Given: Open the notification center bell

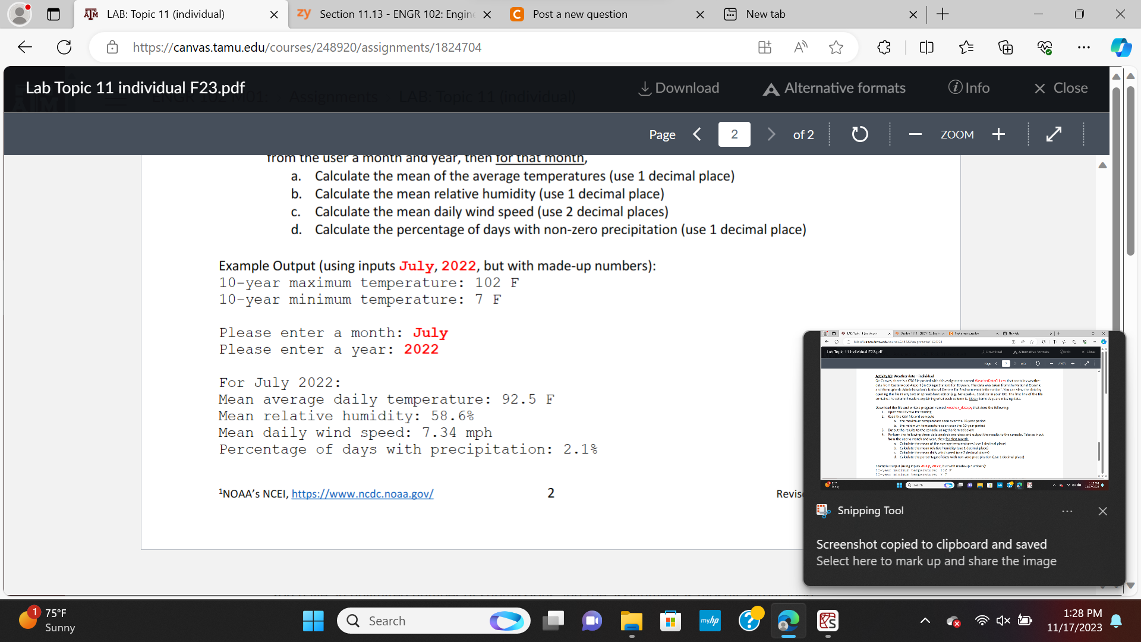Looking at the screenshot, I should 1116,621.
